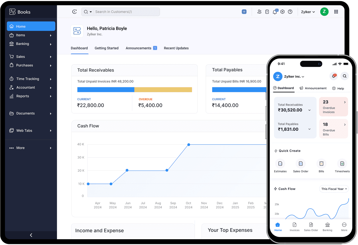Click the Sep 2024 cash flow data point

(167, 170)
